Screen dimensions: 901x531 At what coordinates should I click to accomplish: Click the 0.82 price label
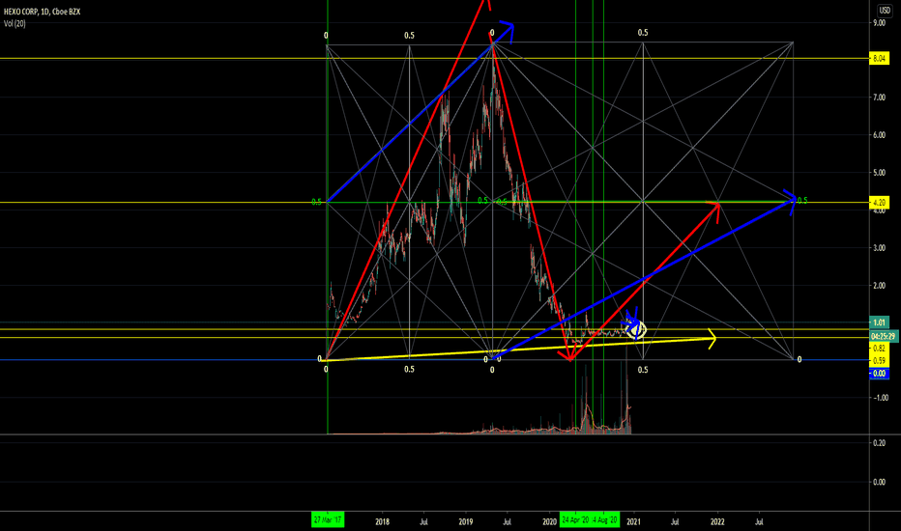pos(879,349)
